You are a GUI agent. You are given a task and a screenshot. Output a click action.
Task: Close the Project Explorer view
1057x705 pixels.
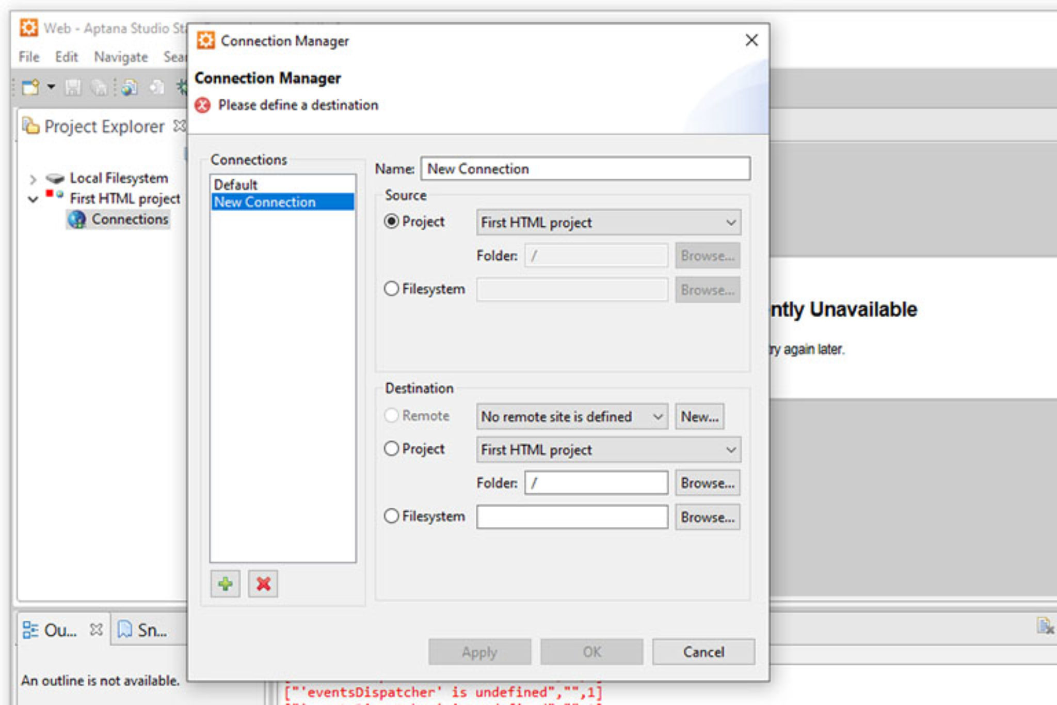coord(179,126)
